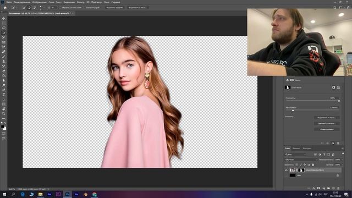Open the File menu
This screenshot has width=352, height=198.
point(9,2)
